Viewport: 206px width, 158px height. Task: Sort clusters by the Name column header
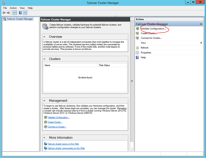pos(71,65)
